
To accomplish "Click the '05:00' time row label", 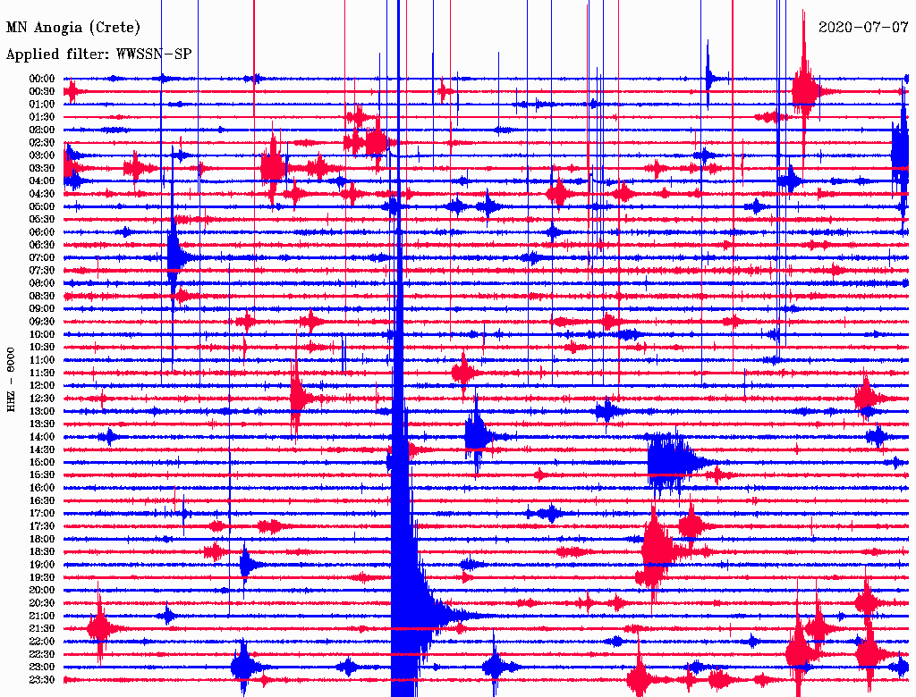I will (42, 206).
